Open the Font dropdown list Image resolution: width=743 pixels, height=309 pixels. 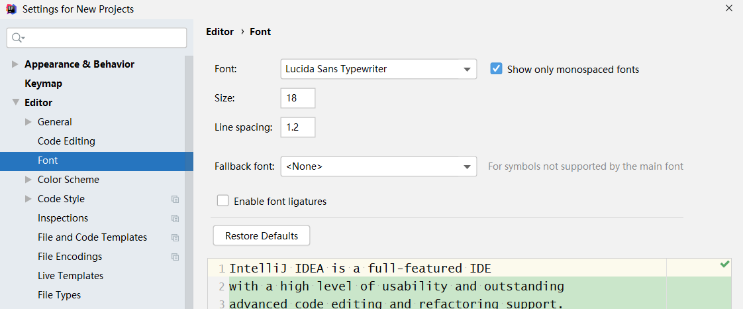[467, 69]
